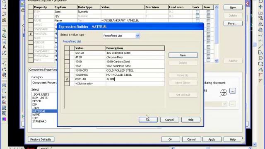The width and height of the screenshot is (265, 149).
Task: Click Move Up button in predefined list
Action: pyautogui.click(x=183, y=75)
